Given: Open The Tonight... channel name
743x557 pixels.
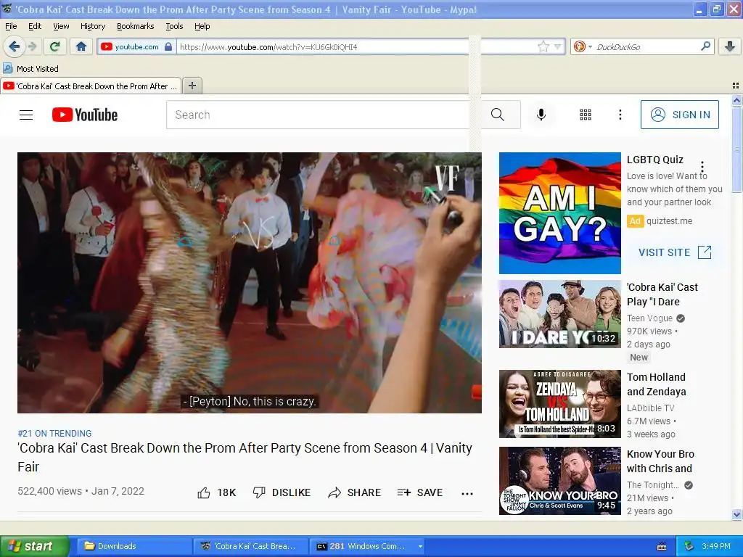Looking at the screenshot, I should pos(652,485).
